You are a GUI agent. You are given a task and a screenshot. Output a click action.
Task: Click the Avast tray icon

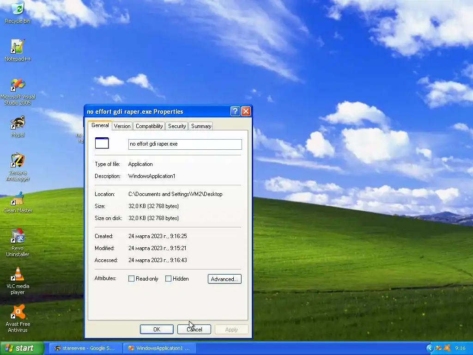447,348
